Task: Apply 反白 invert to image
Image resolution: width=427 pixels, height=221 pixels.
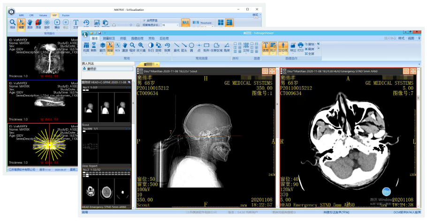Action: 151,47
